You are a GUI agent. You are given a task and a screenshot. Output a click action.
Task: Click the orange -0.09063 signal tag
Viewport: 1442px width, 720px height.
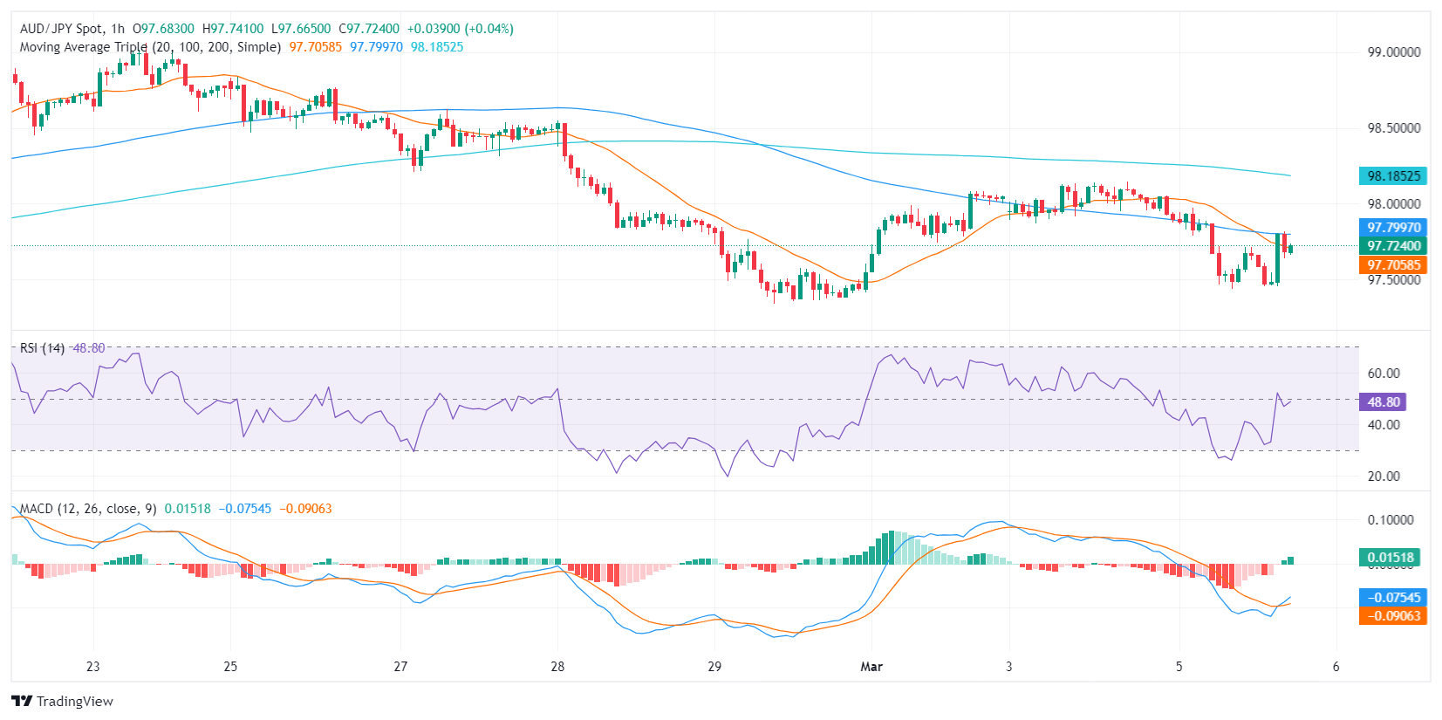point(1393,616)
